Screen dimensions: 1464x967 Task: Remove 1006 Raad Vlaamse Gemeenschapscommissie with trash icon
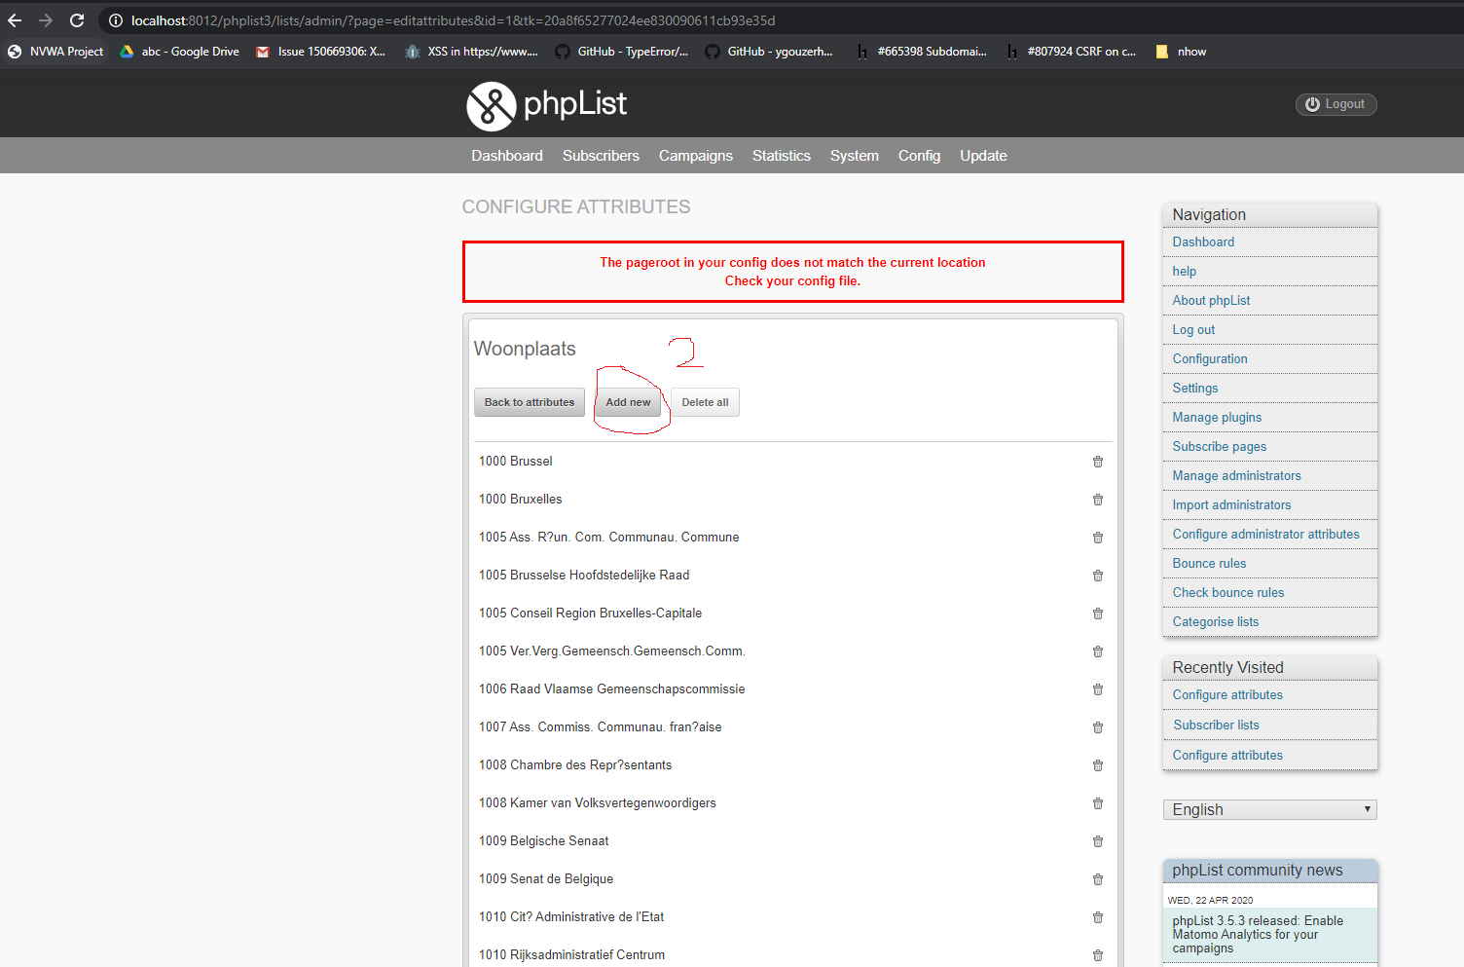[1097, 689]
